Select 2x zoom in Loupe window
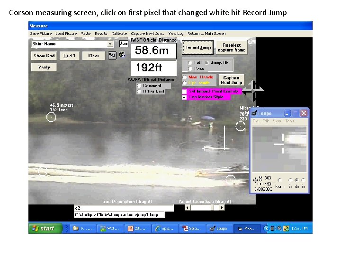 [290, 180]
